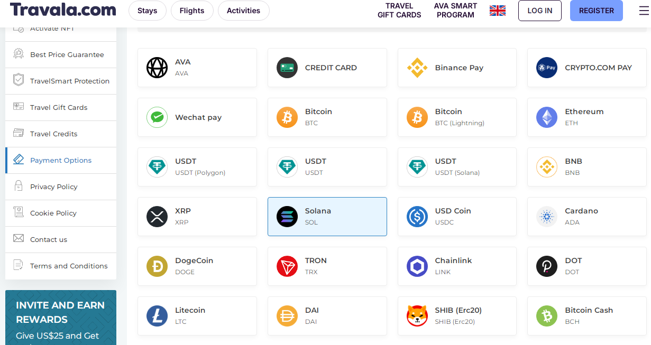
Task: Click the Bitcoin Cash green icon
Action: pyautogui.click(x=547, y=316)
